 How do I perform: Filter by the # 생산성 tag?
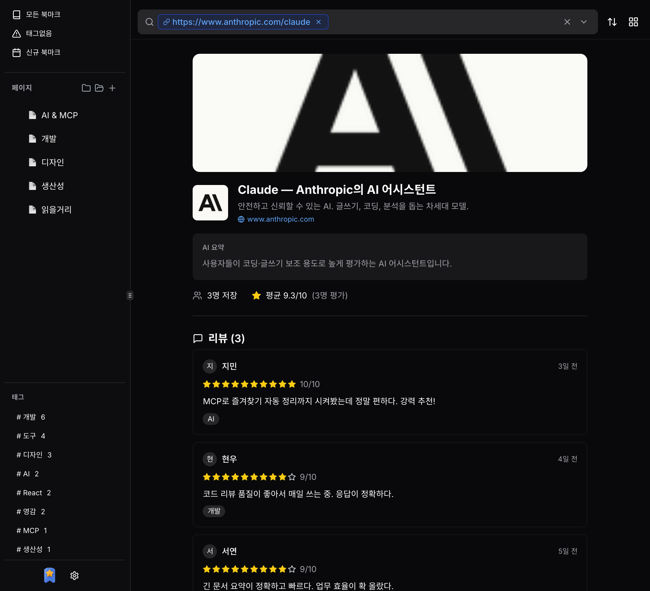tap(33, 549)
